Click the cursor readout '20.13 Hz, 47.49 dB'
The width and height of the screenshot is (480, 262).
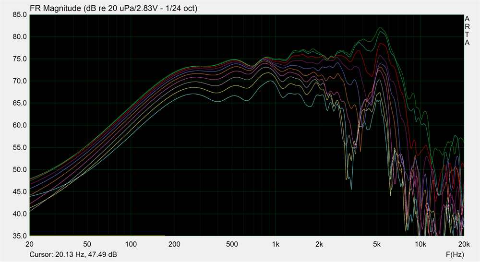86,254
